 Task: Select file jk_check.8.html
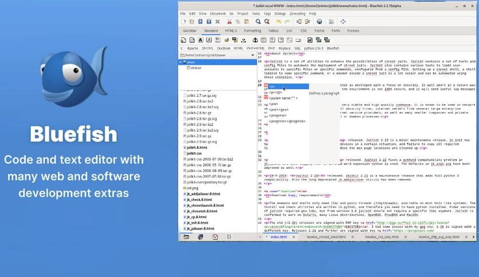coord(199,200)
